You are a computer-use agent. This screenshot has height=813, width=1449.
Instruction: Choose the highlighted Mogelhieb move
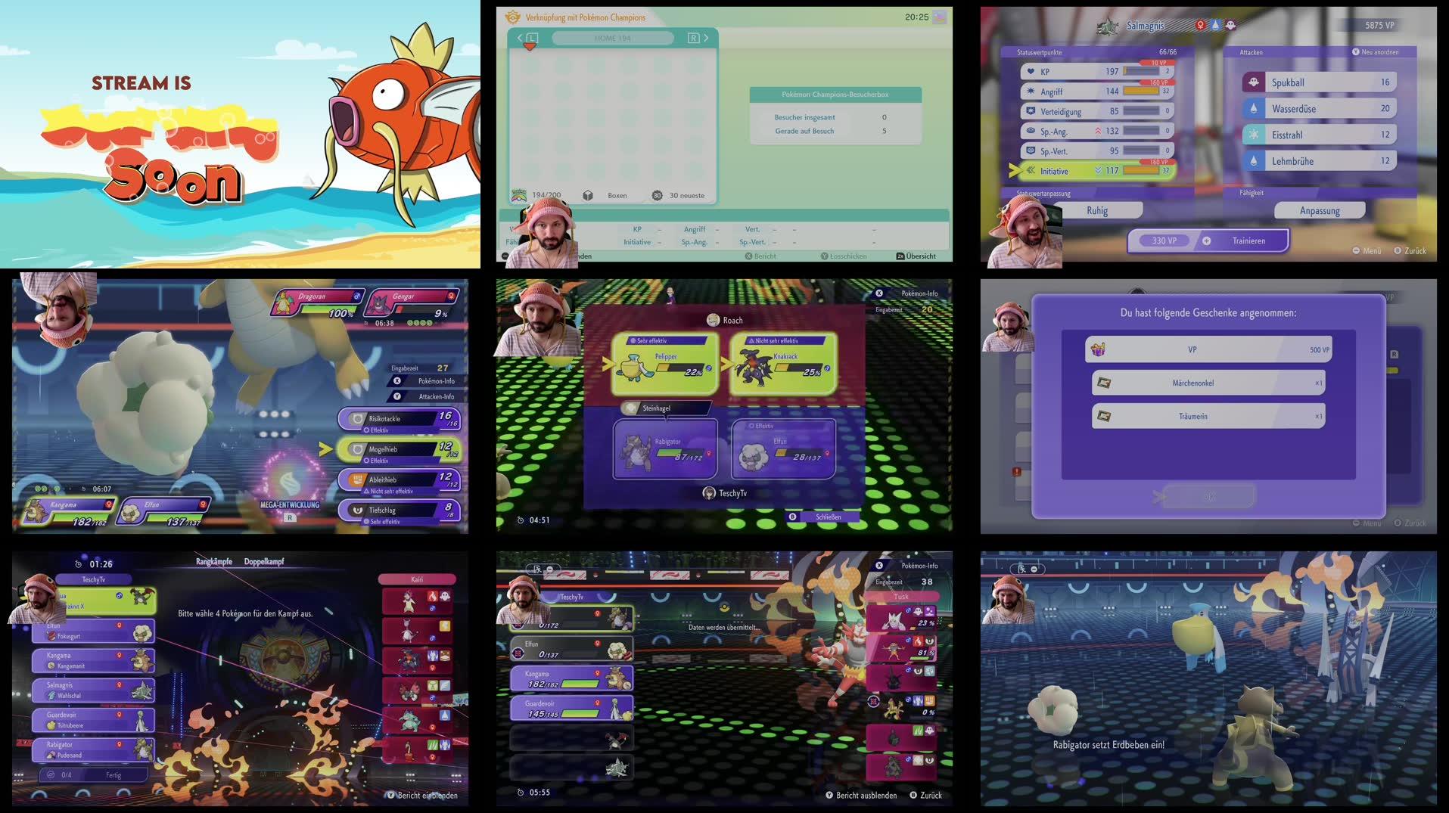pyautogui.click(x=399, y=451)
